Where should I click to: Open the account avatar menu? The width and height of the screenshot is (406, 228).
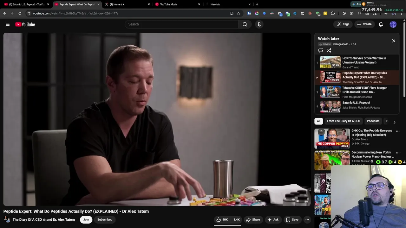point(393,24)
